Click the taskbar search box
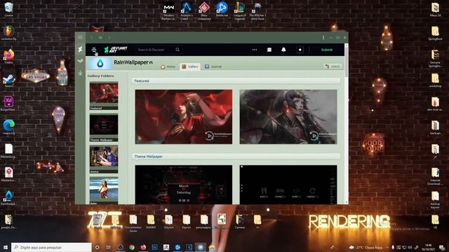The height and width of the screenshot is (252, 449). pyautogui.click(x=51, y=247)
